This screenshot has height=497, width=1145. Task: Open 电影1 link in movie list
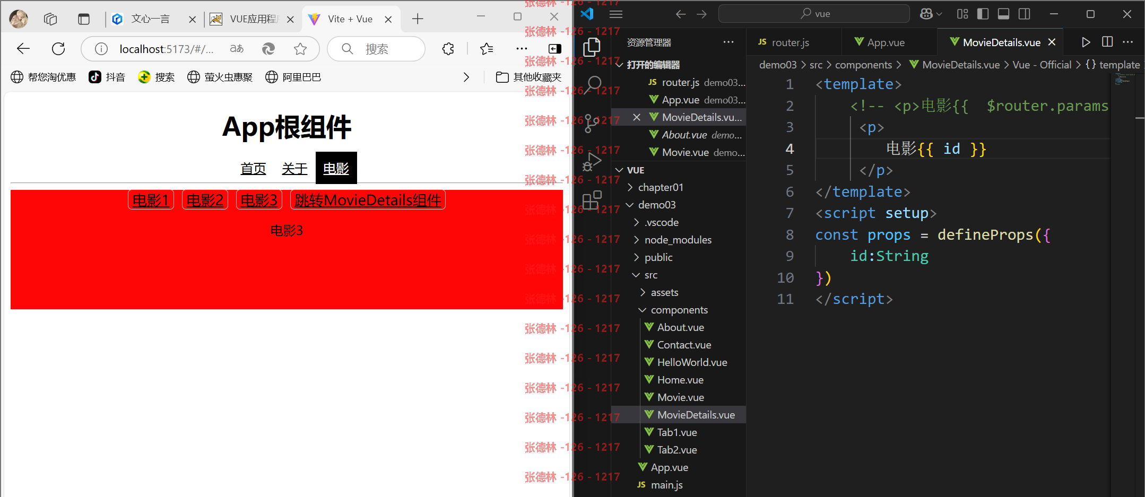(151, 200)
